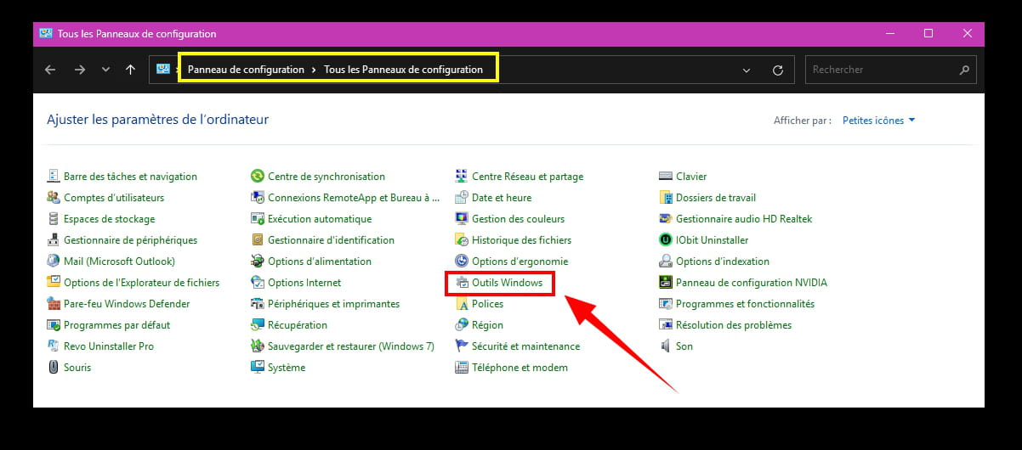Click the Région globe icon
This screenshot has width=1022, height=450.
tap(462, 325)
